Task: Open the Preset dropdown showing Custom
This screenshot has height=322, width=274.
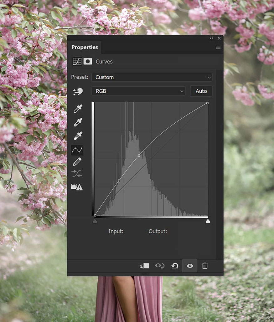Action: click(x=152, y=77)
